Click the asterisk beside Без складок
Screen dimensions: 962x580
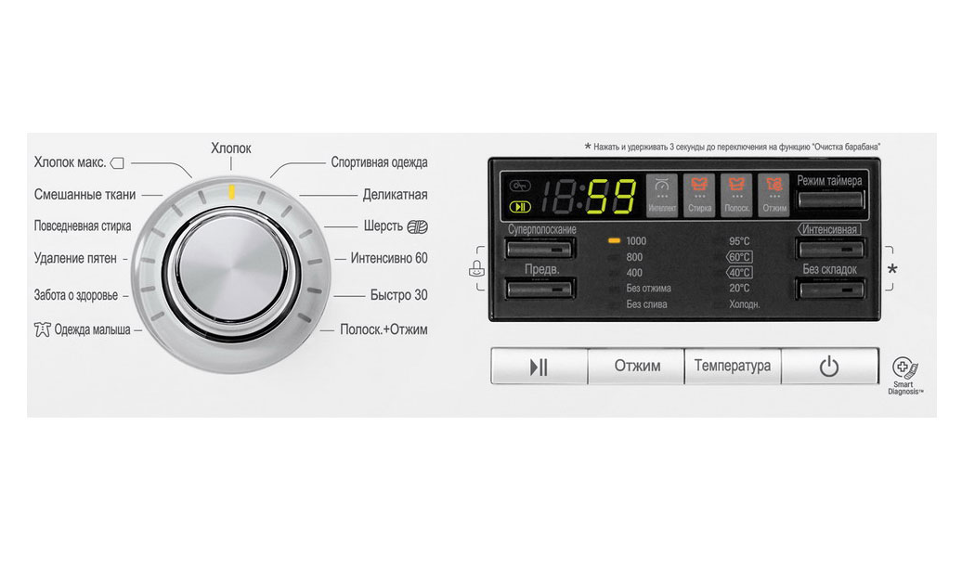(892, 269)
